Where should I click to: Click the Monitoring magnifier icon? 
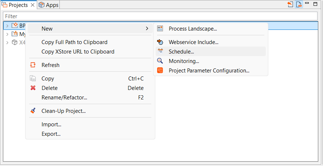[x=160, y=61]
